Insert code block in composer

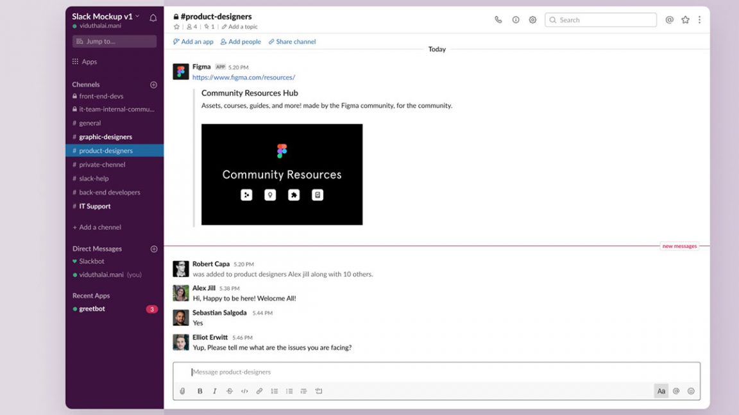coord(319,391)
